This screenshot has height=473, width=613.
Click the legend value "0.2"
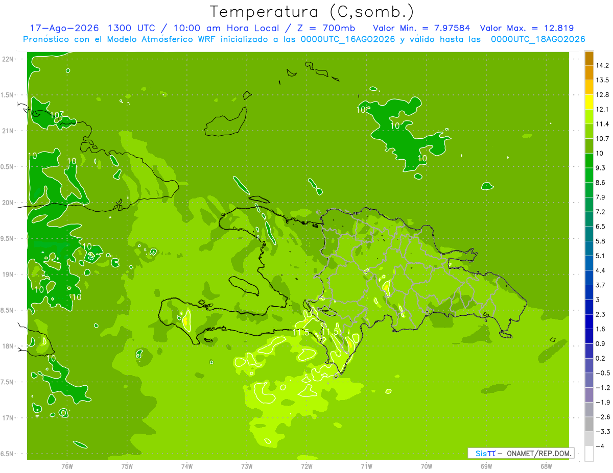tap(601, 358)
